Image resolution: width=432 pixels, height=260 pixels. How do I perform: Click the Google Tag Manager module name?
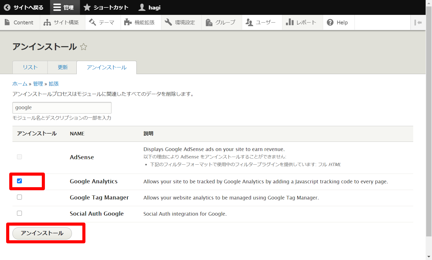(99, 198)
